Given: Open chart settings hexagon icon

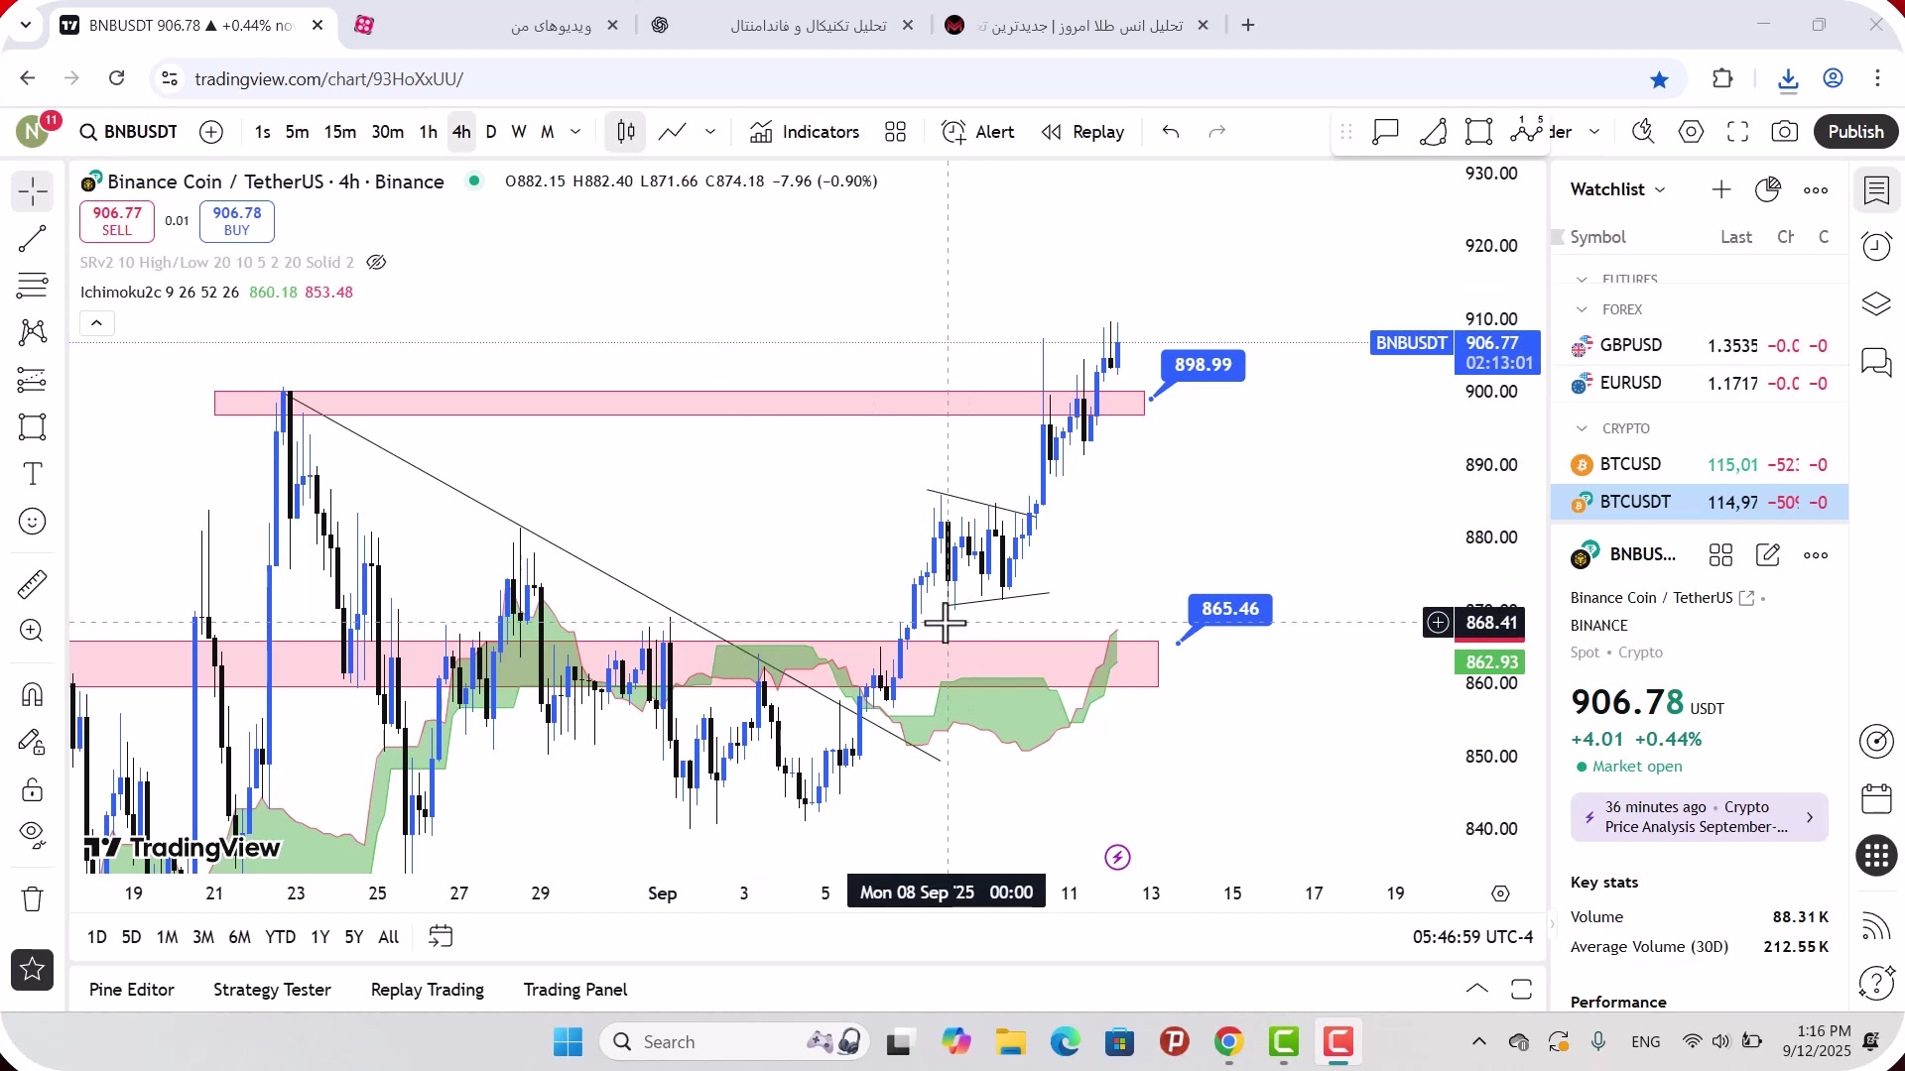Looking at the screenshot, I should (1691, 132).
